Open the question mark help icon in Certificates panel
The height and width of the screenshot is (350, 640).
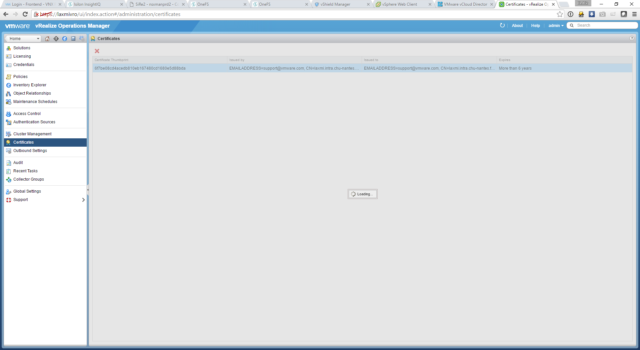[x=632, y=38]
